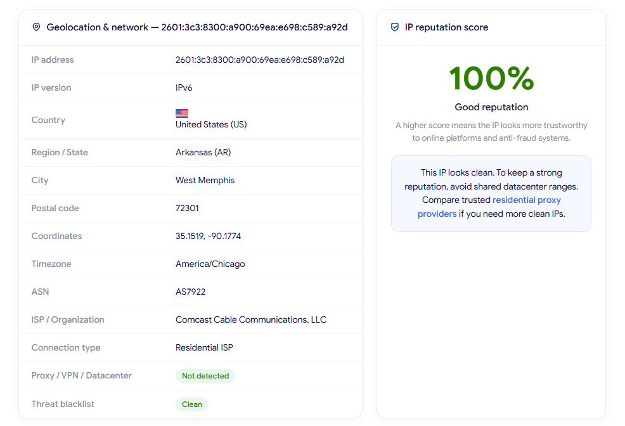Click the IP address row label
Viewport: 625px width, 426px height.
tap(53, 60)
